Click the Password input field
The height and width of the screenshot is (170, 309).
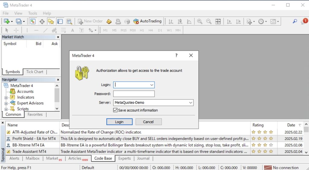[134, 94]
